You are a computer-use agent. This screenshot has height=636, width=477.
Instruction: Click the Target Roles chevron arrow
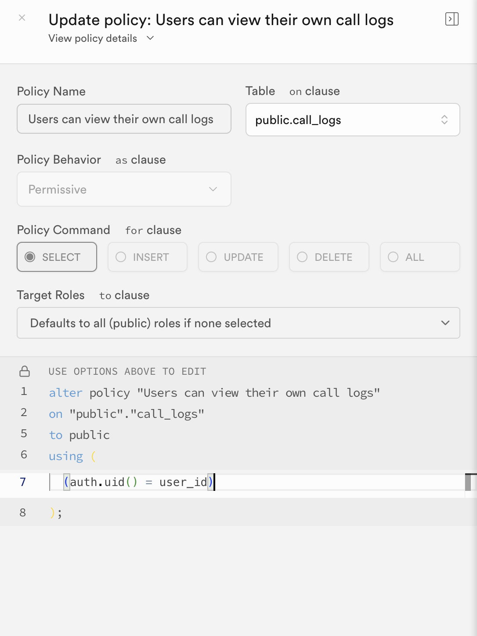(x=445, y=323)
